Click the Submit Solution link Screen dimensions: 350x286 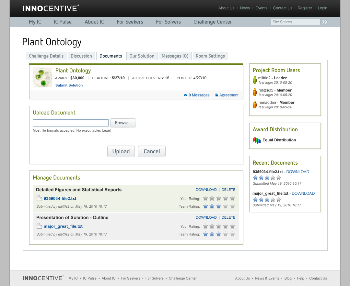[69, 85]
